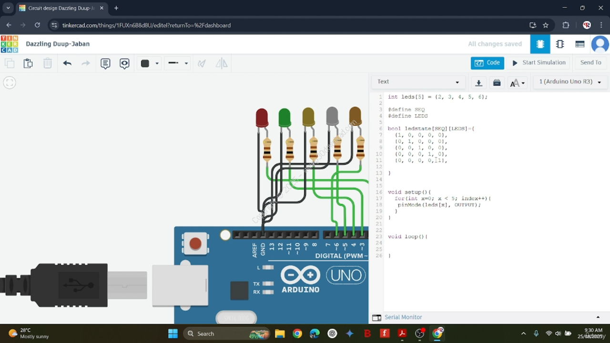The width and height of the screenshot is (610, 343).
Task: Open the weather widget
Action: pos(29,333)
